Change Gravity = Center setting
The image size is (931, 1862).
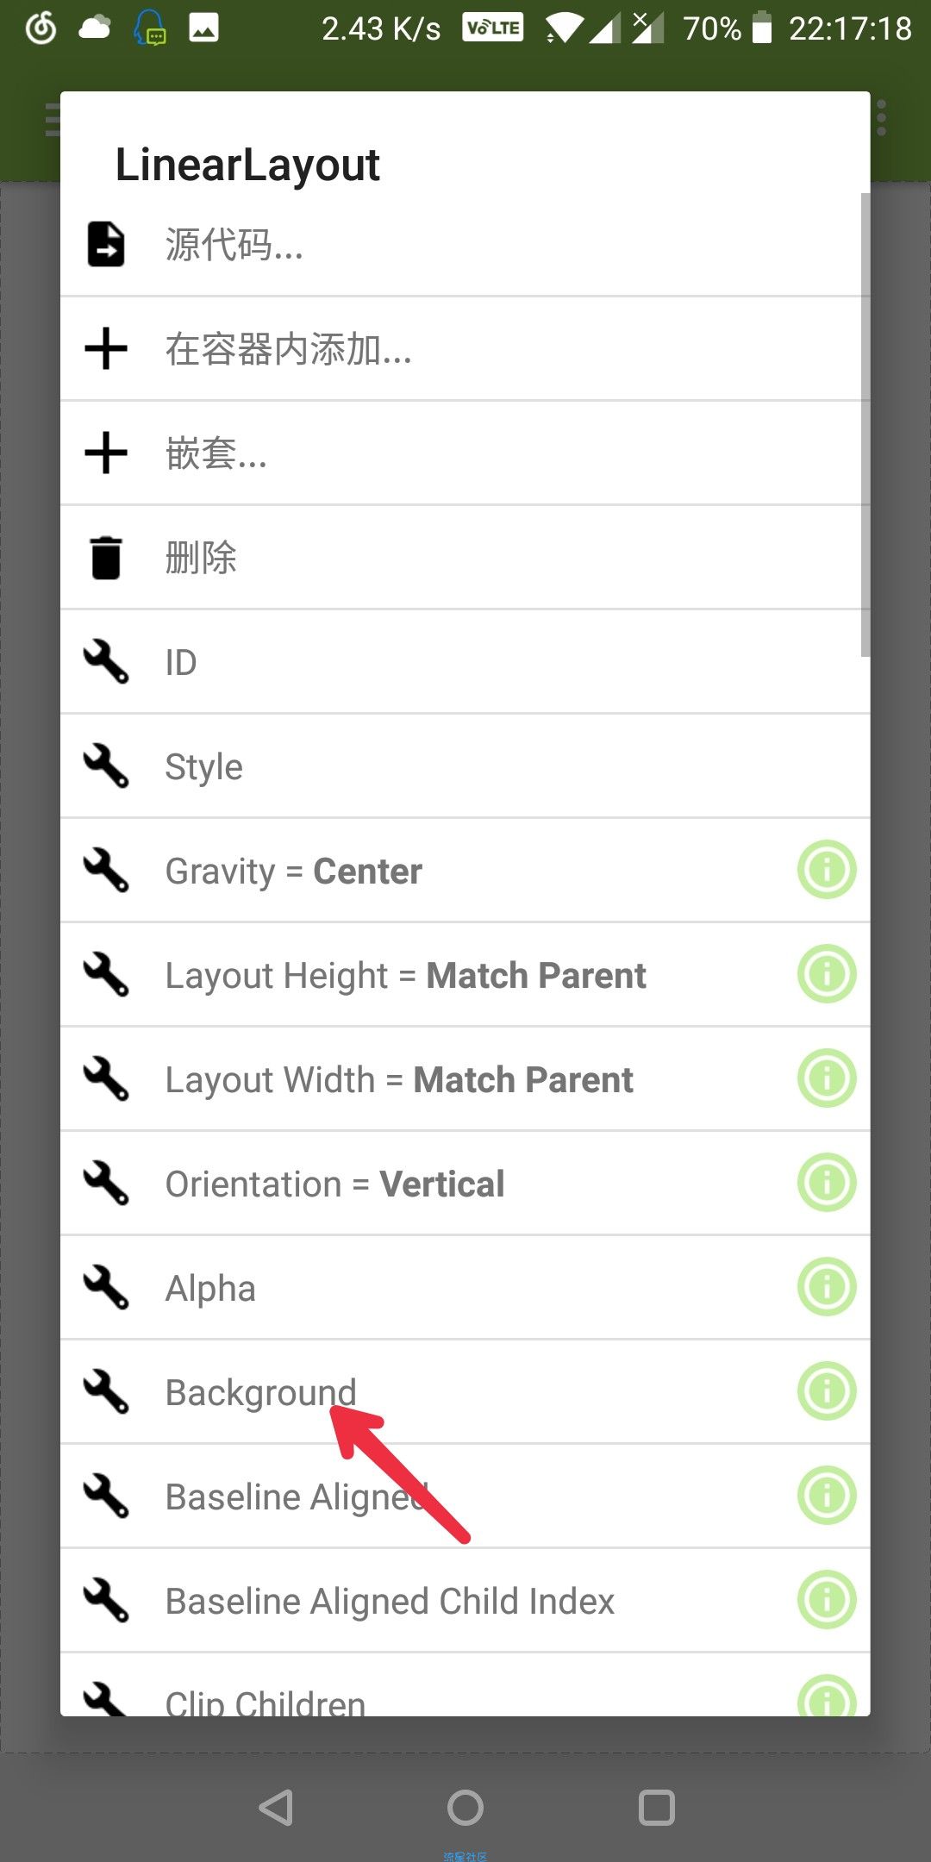coord(465,870)
